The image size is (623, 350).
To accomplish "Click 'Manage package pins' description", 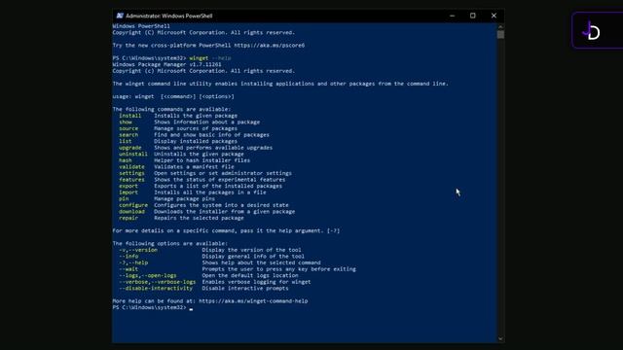I will (x=184, y=198).
